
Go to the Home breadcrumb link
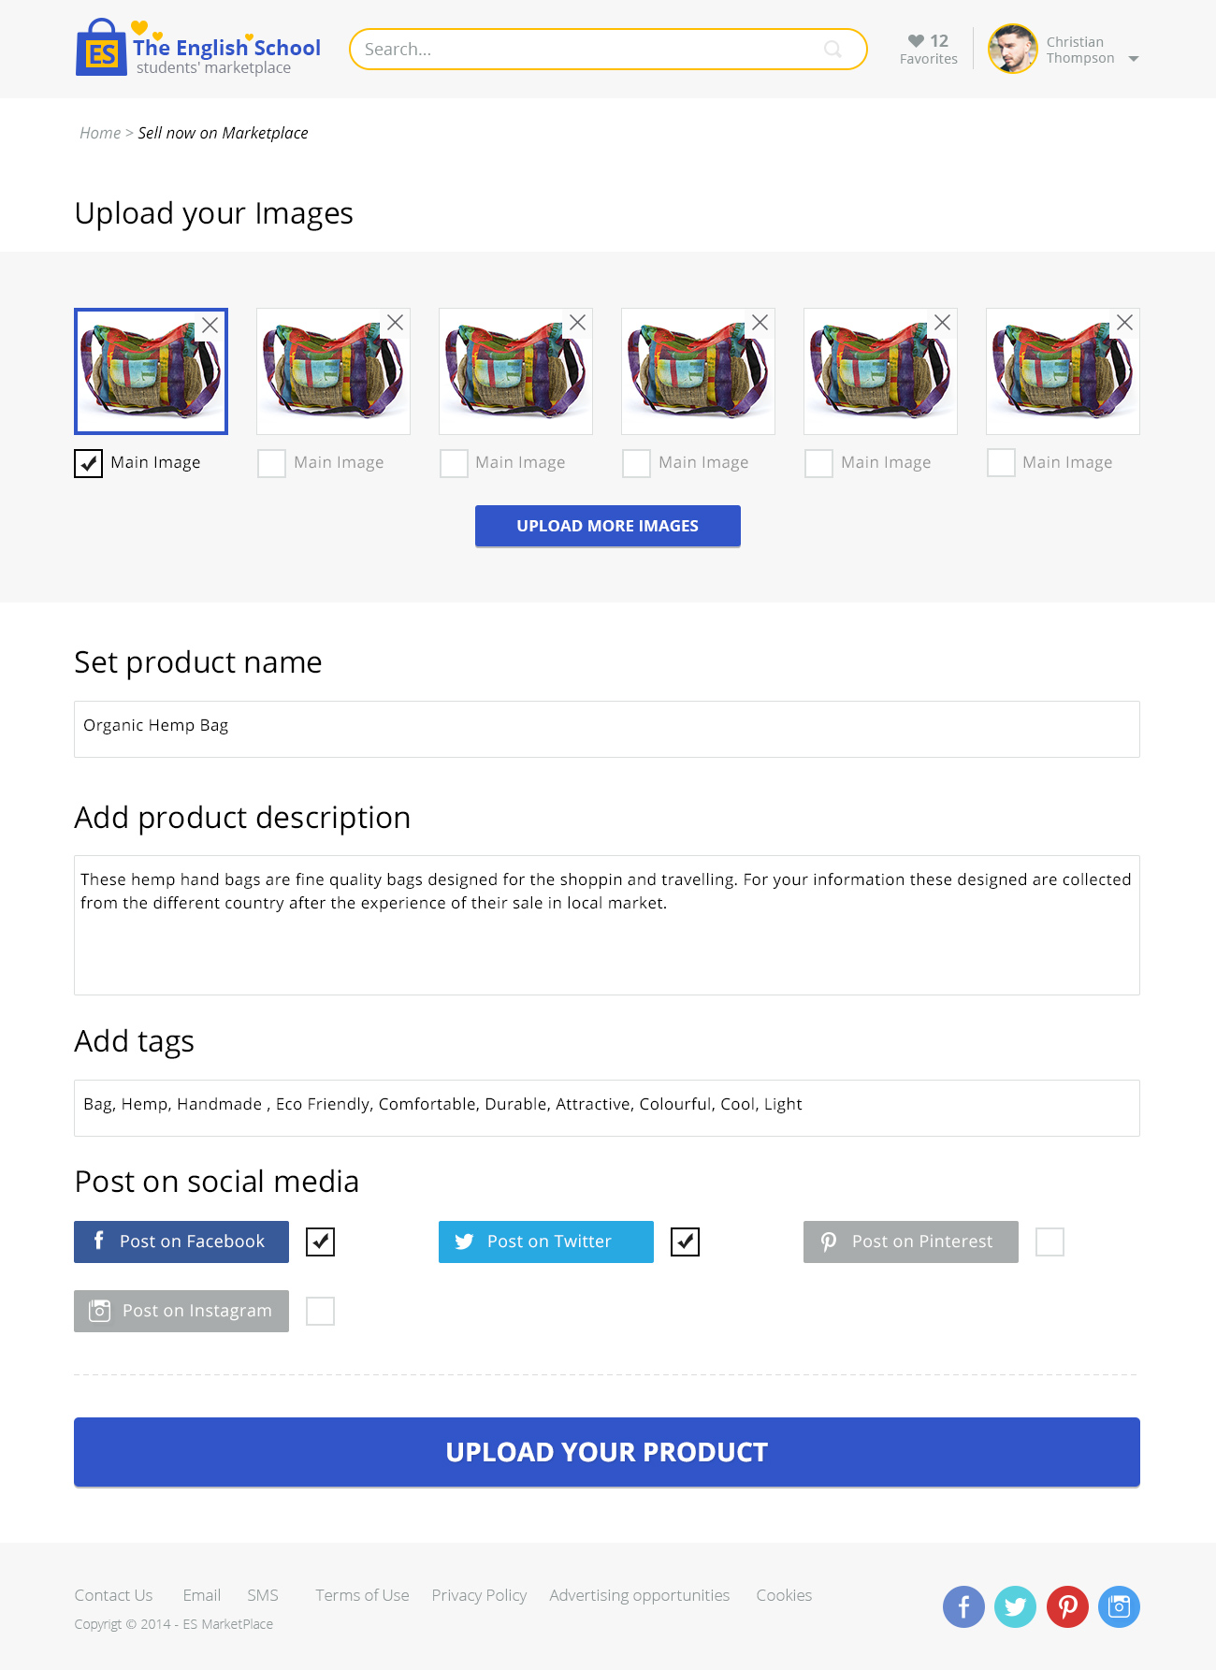point(100,133)
